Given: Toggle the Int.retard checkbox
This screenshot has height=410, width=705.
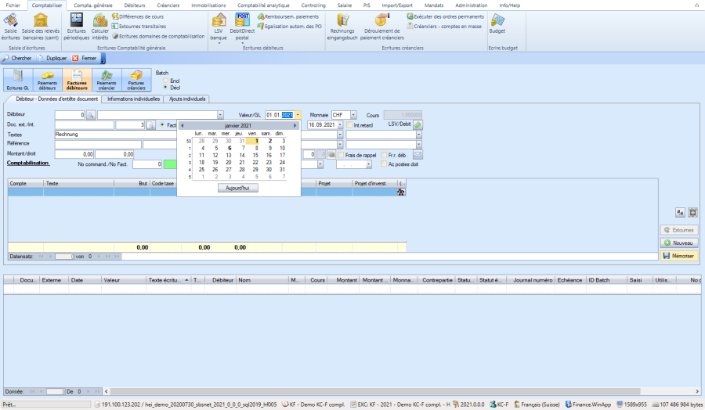Looking at the screenshot, I should click(349, 125).
